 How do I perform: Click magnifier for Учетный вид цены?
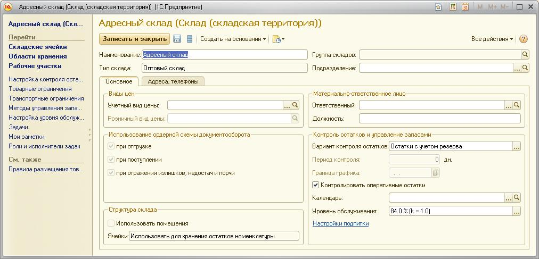coord(295,105)
